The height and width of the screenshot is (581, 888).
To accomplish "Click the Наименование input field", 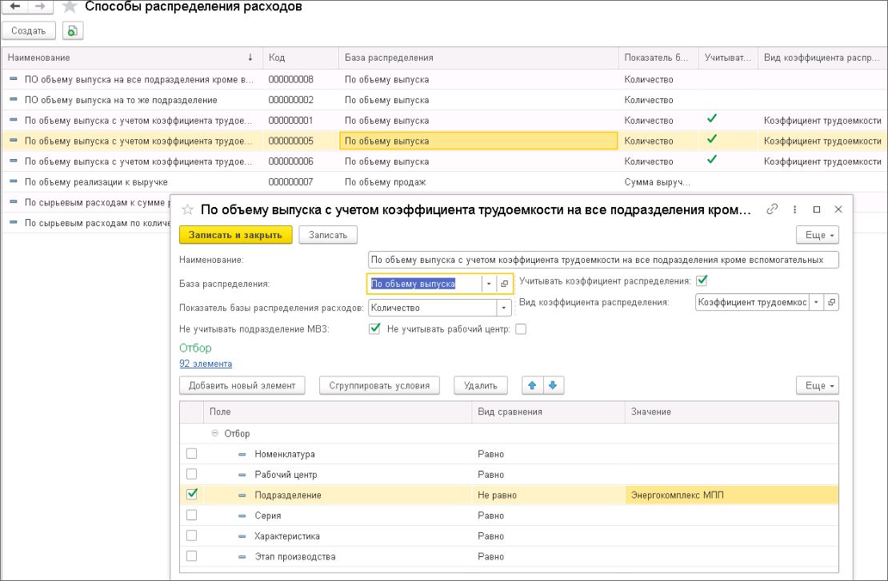I will click(x=603, y=260).
